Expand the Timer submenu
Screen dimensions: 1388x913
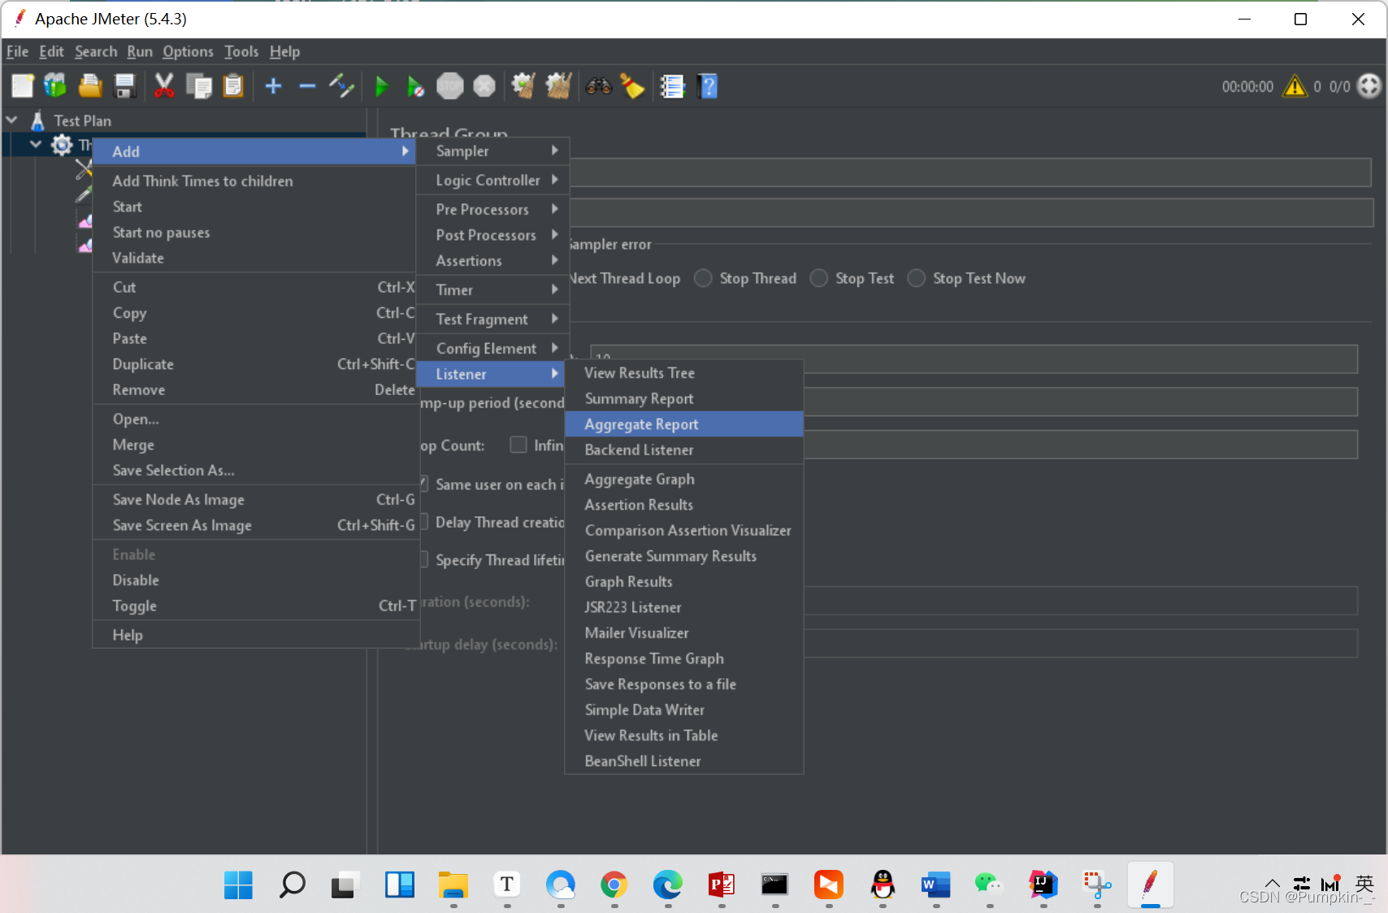492,289
